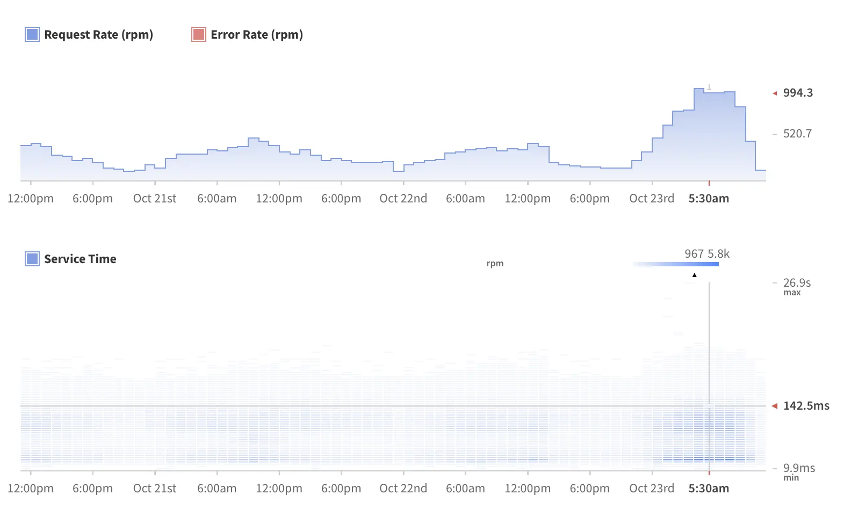Toggle the Request Rate (rpm) legend checkbox

tap(32, 34)
